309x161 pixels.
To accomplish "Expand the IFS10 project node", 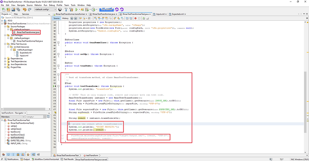I will [x=2, y=21].
